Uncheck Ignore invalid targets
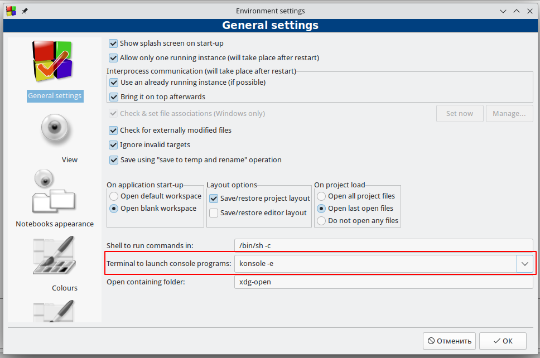The image size is (540, 358). 114,145
